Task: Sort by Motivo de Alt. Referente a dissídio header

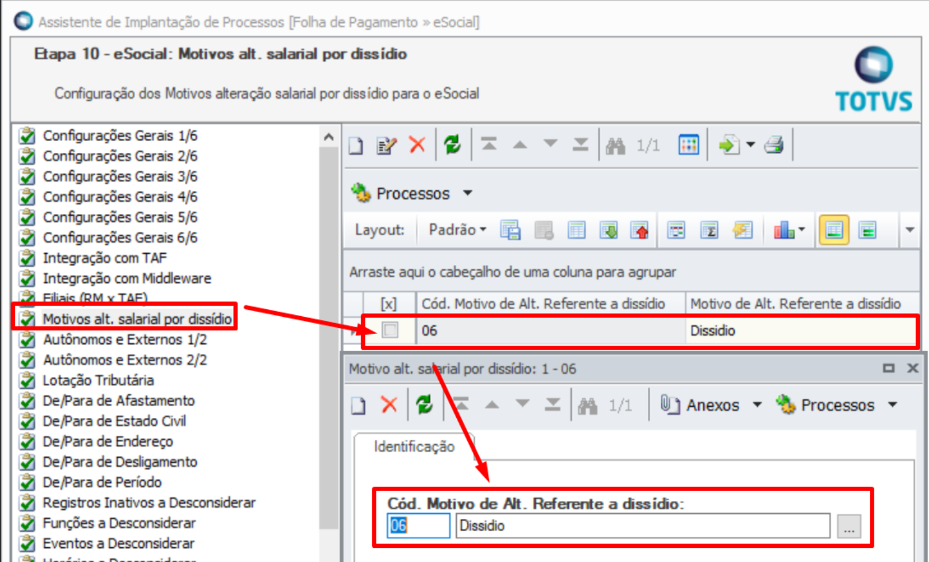Action: [803, 304]
